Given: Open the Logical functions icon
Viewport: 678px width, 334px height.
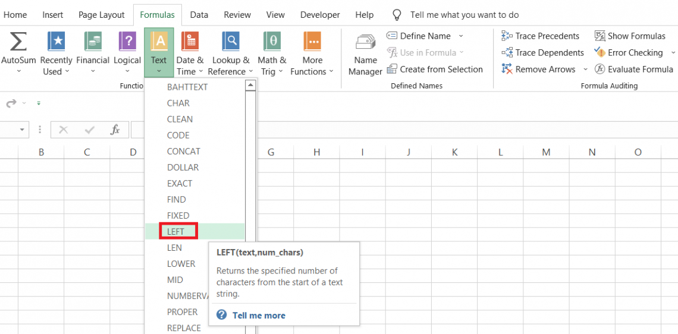Looking at the screenshot, I should coord(127,42).
